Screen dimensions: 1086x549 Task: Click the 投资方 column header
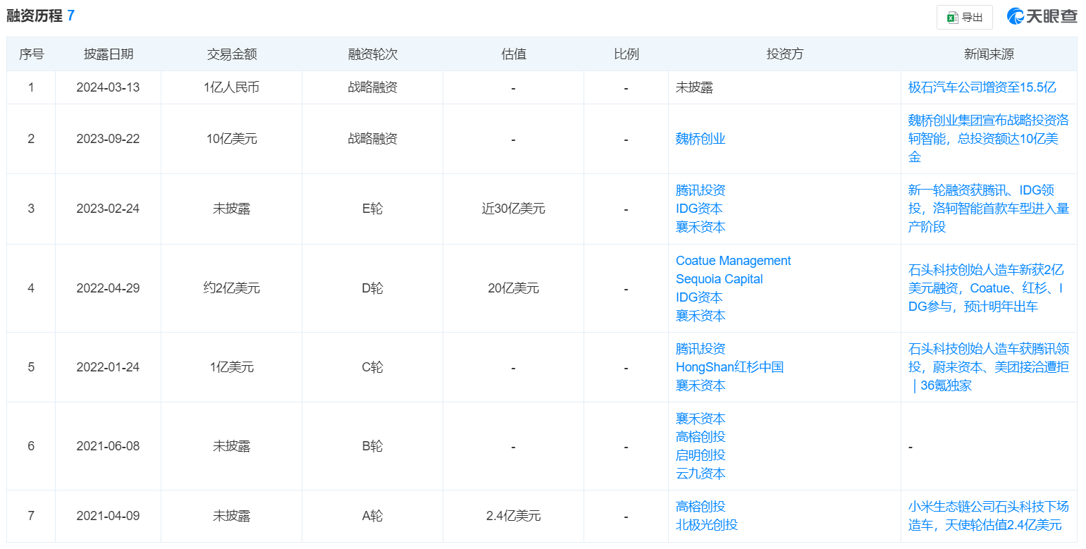784,54
